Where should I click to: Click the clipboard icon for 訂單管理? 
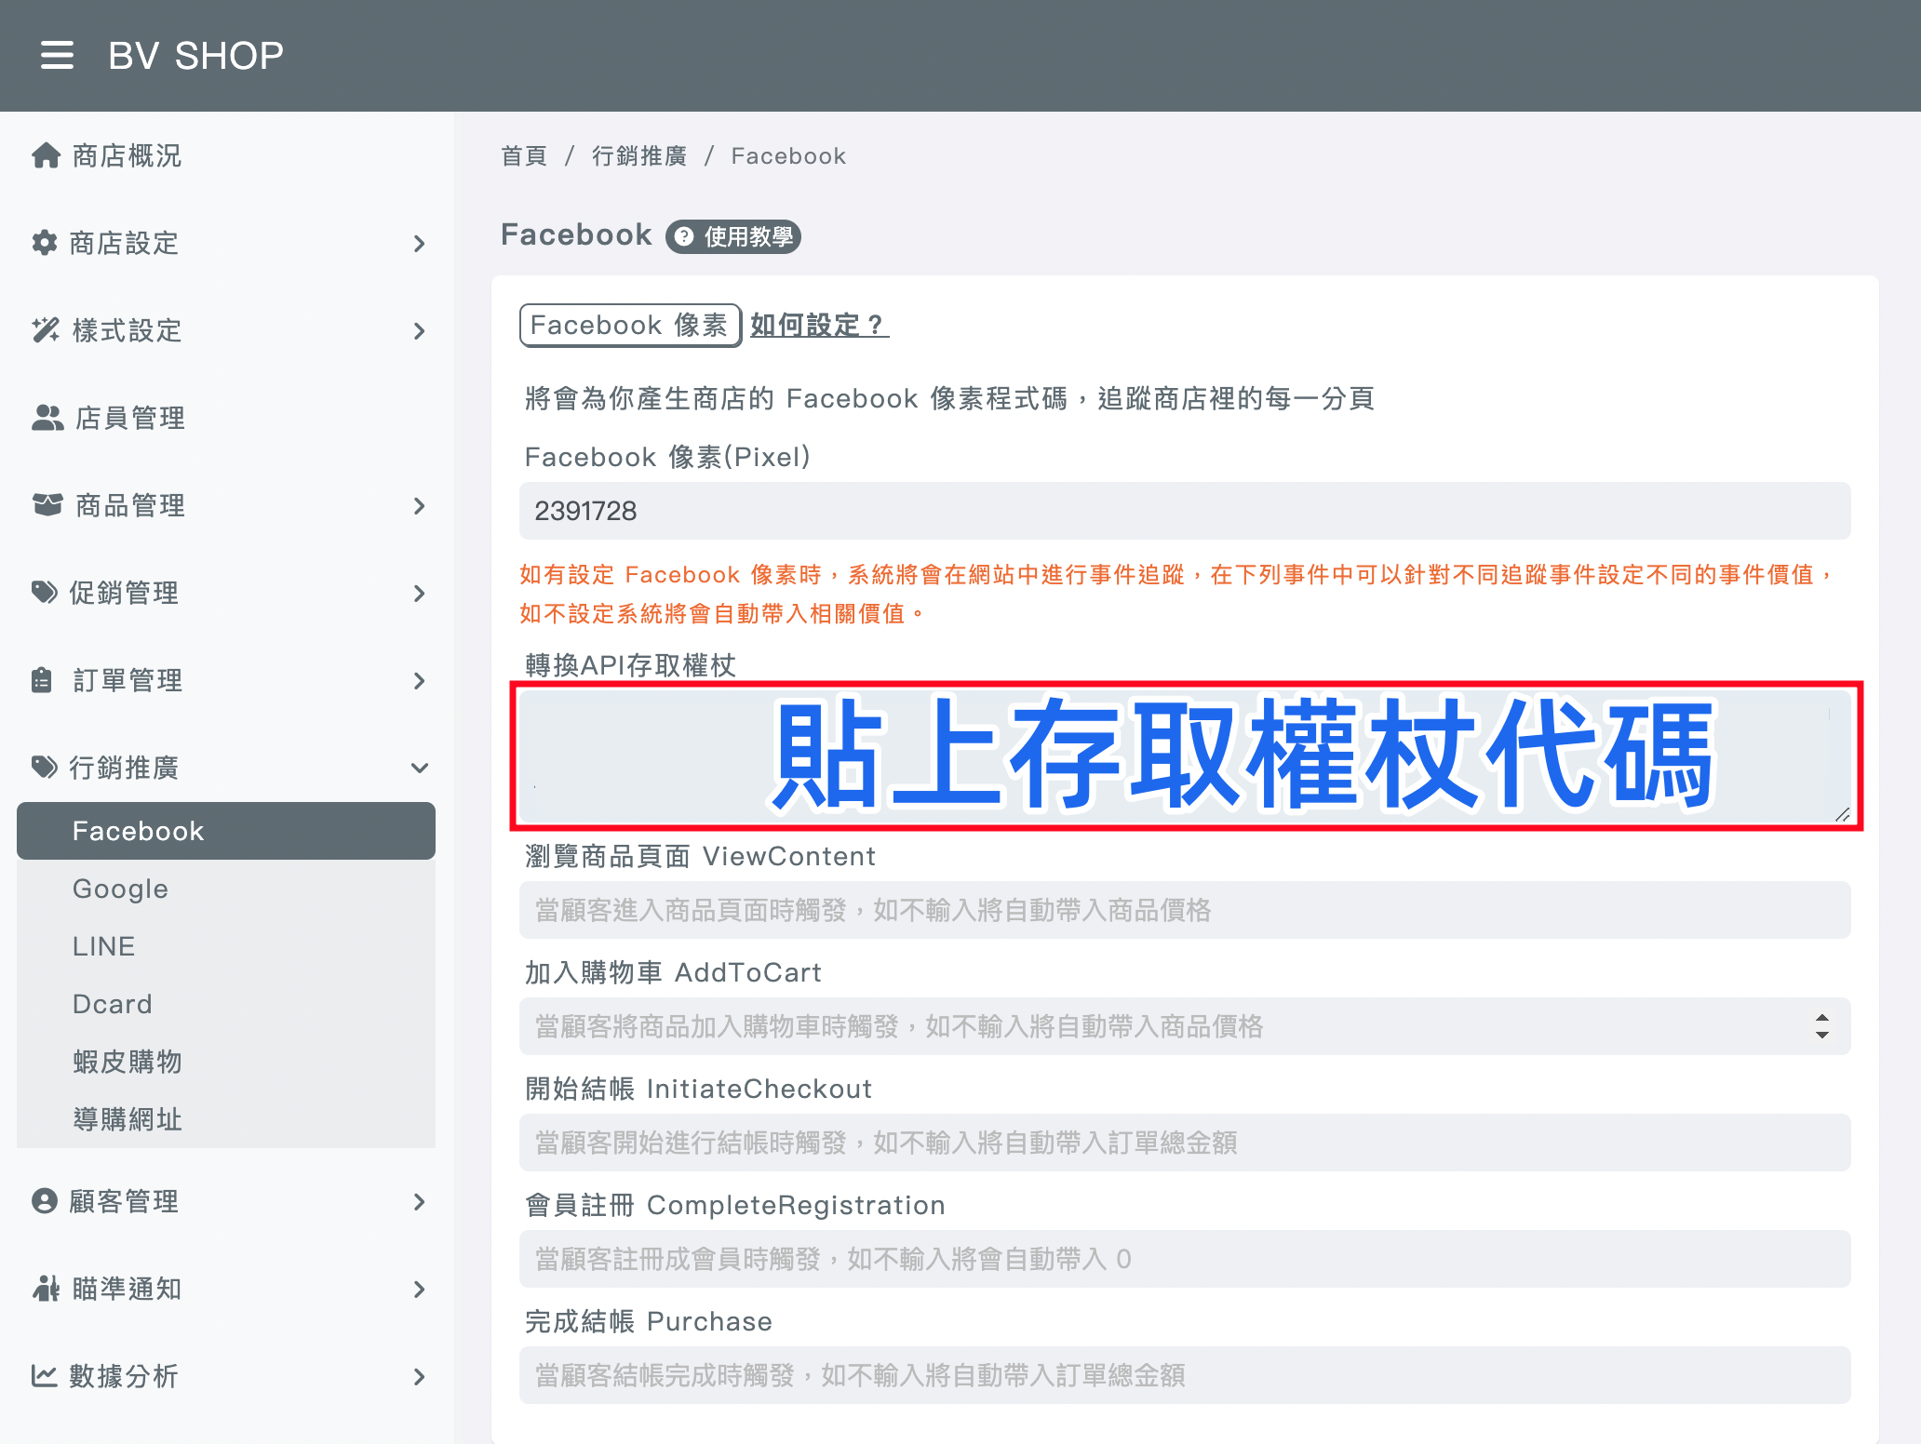tap(42, 680)
